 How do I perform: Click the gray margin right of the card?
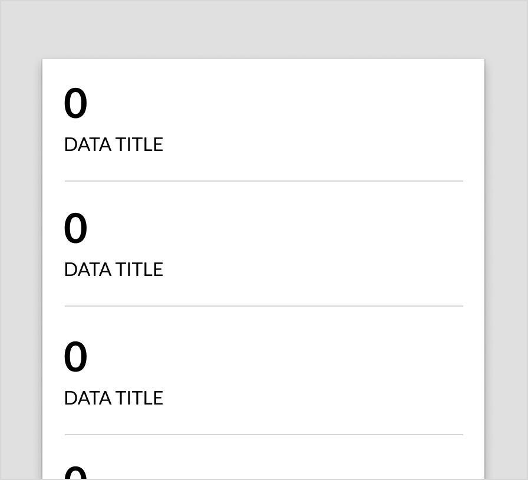click(x=506, y=265)
